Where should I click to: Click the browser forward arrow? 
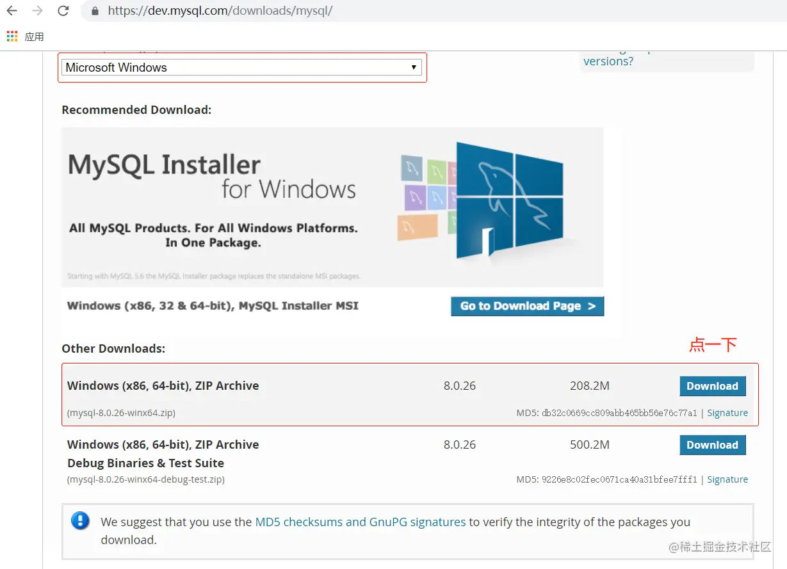[x=37, y=11]
